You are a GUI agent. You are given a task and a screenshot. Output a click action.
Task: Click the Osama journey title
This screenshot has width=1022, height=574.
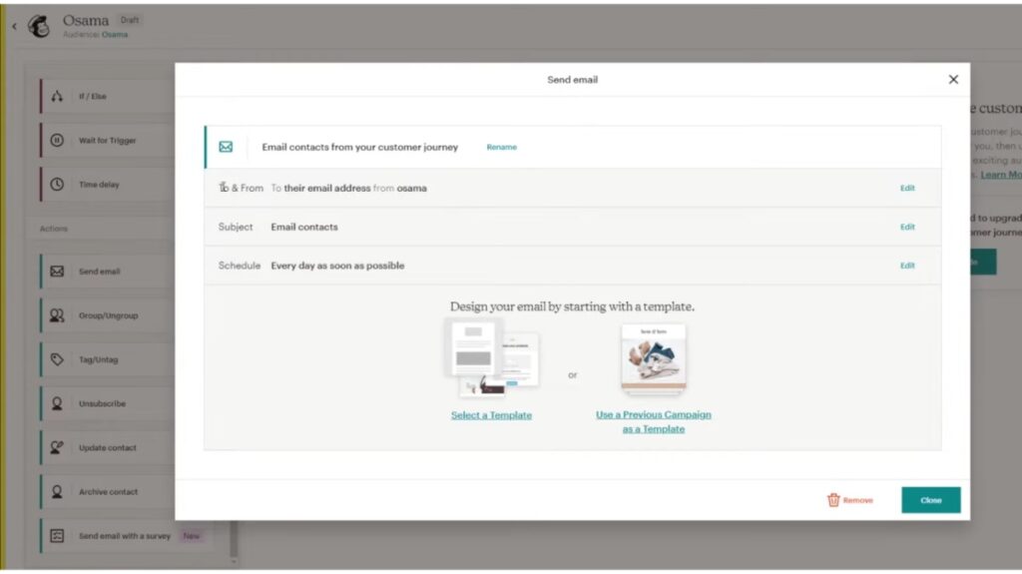coord(86,20)
